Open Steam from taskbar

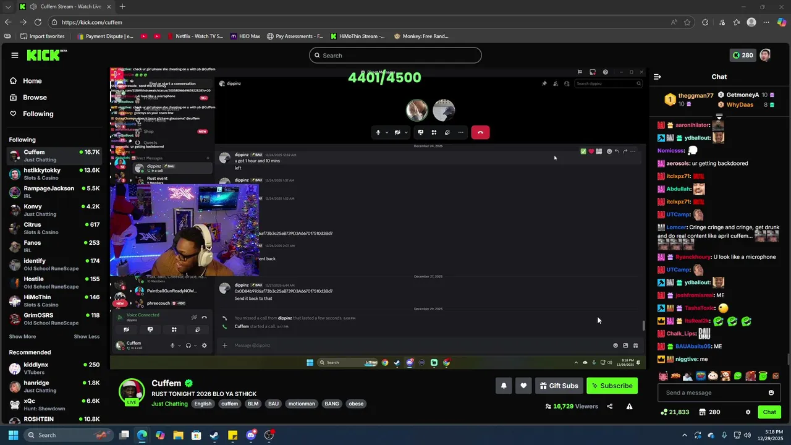[214, 435]
